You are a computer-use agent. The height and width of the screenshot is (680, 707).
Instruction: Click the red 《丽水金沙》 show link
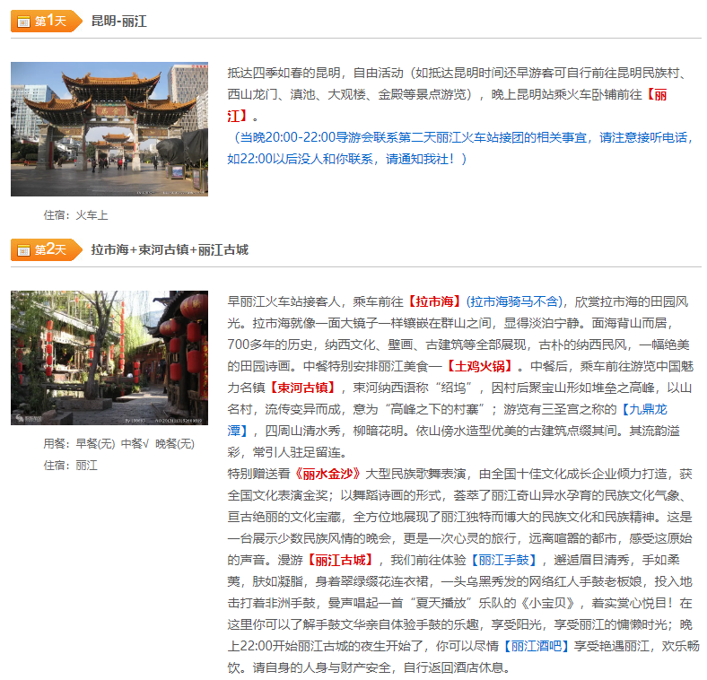327,474
